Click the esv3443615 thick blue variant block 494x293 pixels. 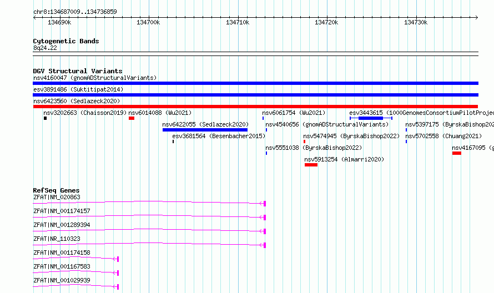(x=371, y=118)
